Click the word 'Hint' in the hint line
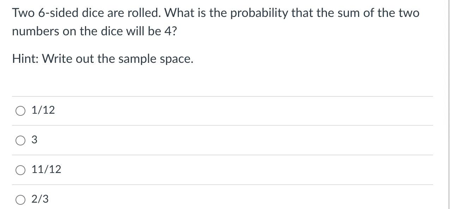 23,59
